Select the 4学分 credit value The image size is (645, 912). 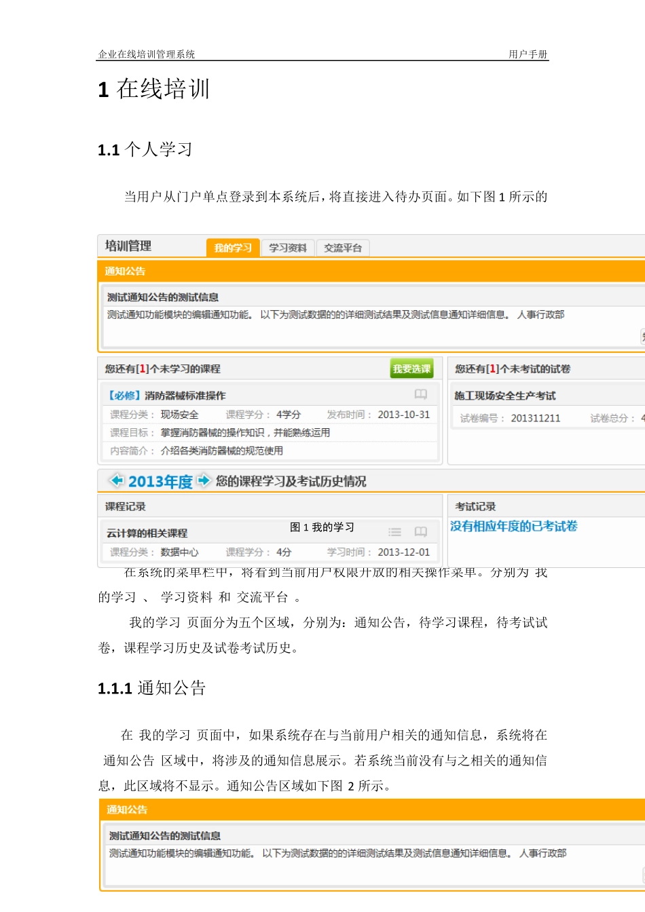[289, 415]
